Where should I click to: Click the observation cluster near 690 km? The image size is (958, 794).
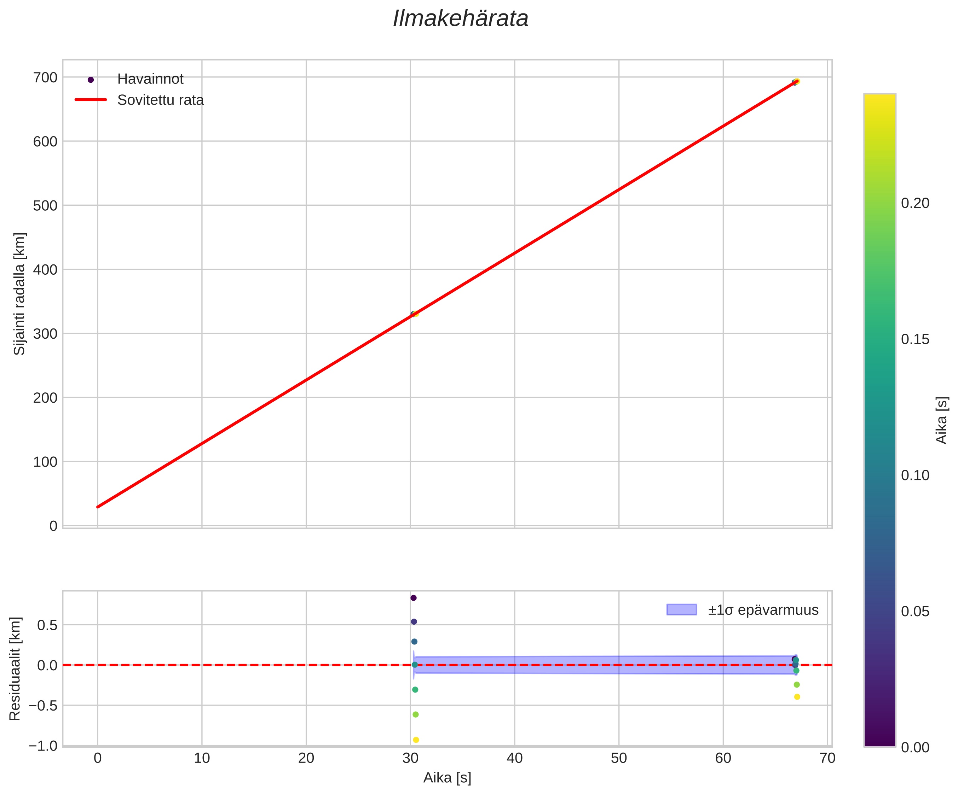click(x=796, y=82)
